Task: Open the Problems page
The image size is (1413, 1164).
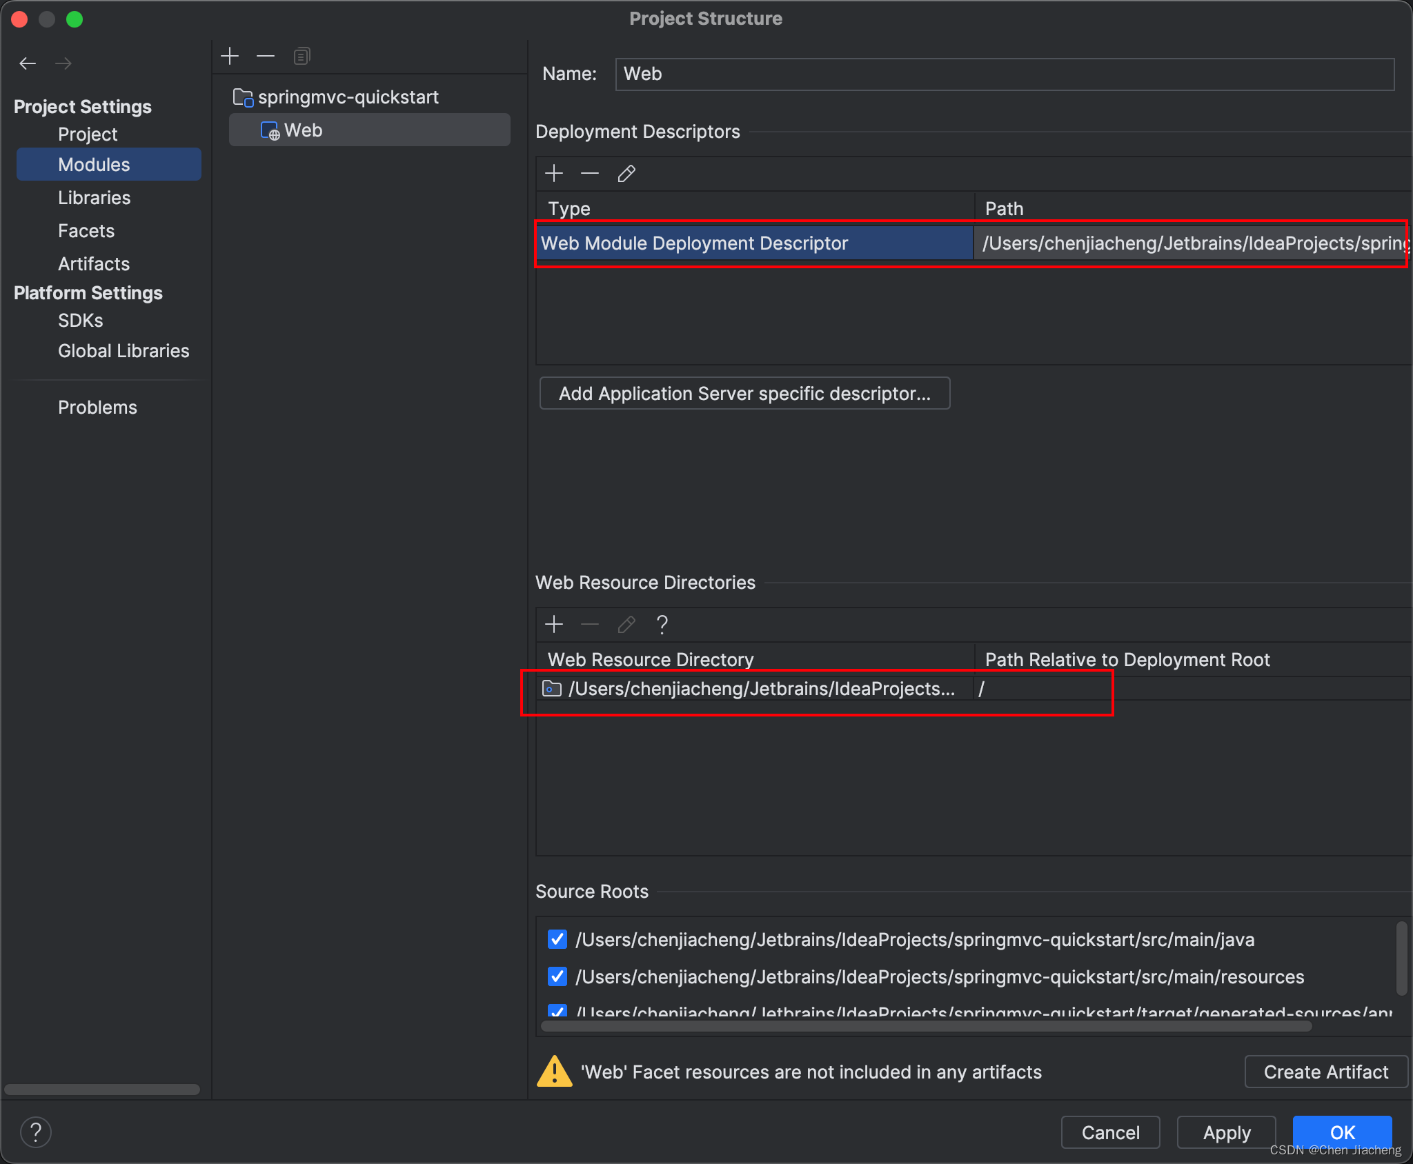Action: (97, 408)
